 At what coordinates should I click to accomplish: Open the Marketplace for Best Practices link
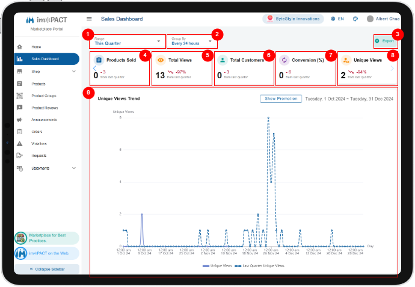[x=47, y=238]
